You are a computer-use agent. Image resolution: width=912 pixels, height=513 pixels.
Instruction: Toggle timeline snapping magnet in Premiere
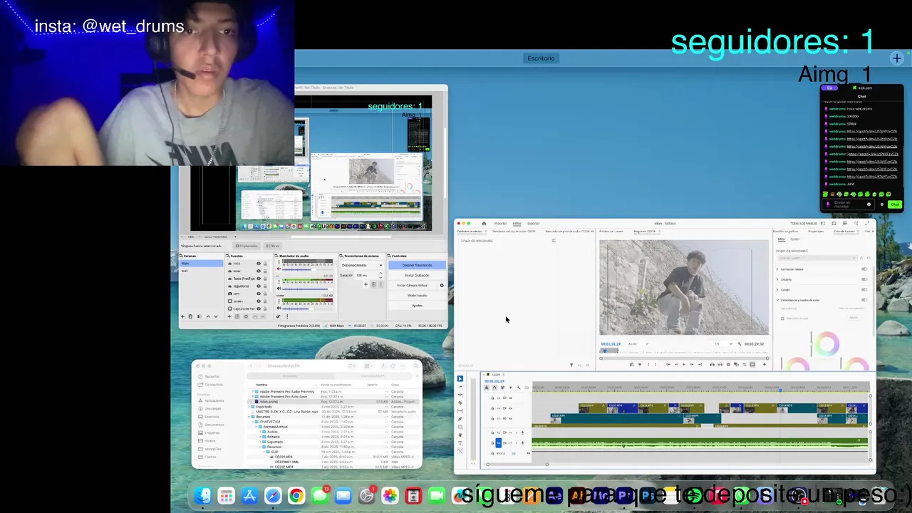494,388
